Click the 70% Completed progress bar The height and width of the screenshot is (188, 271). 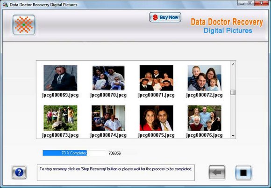(x=74, y=153)
